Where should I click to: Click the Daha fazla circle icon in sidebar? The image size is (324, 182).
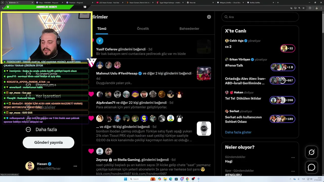tap(28, 129)
